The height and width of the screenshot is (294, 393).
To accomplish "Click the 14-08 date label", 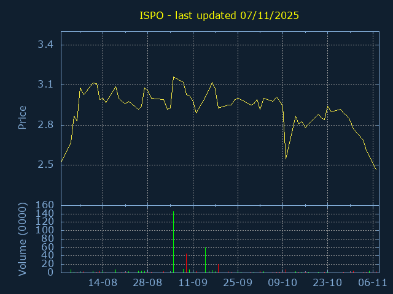I will point(103,282).
